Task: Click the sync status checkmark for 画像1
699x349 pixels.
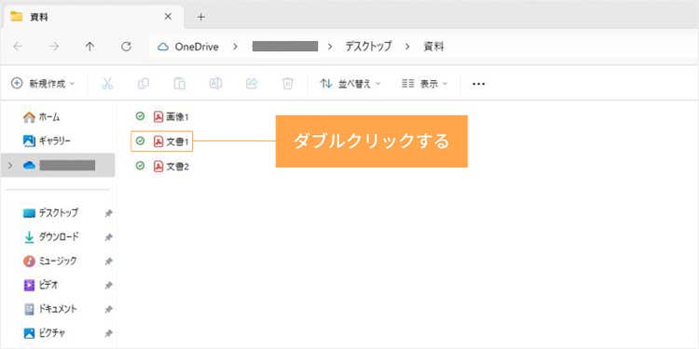Action: [x=140, y=116]
